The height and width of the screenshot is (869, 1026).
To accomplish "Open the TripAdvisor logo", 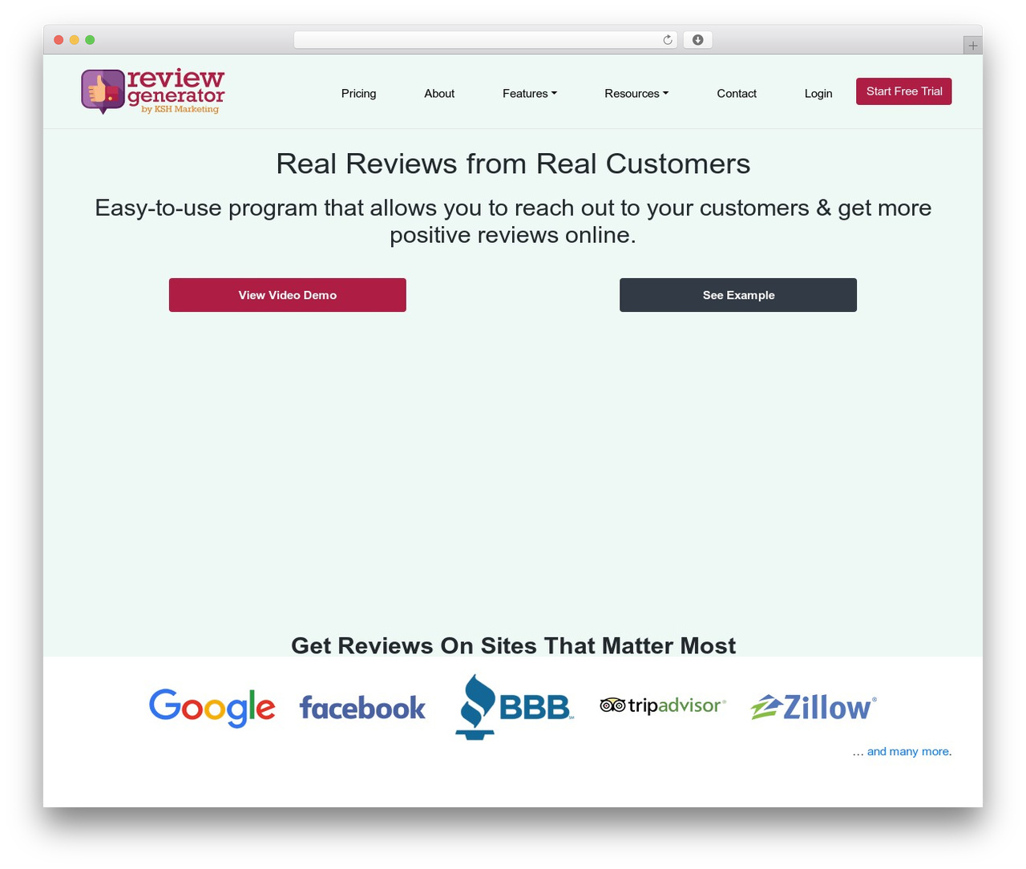I will 663,705.
